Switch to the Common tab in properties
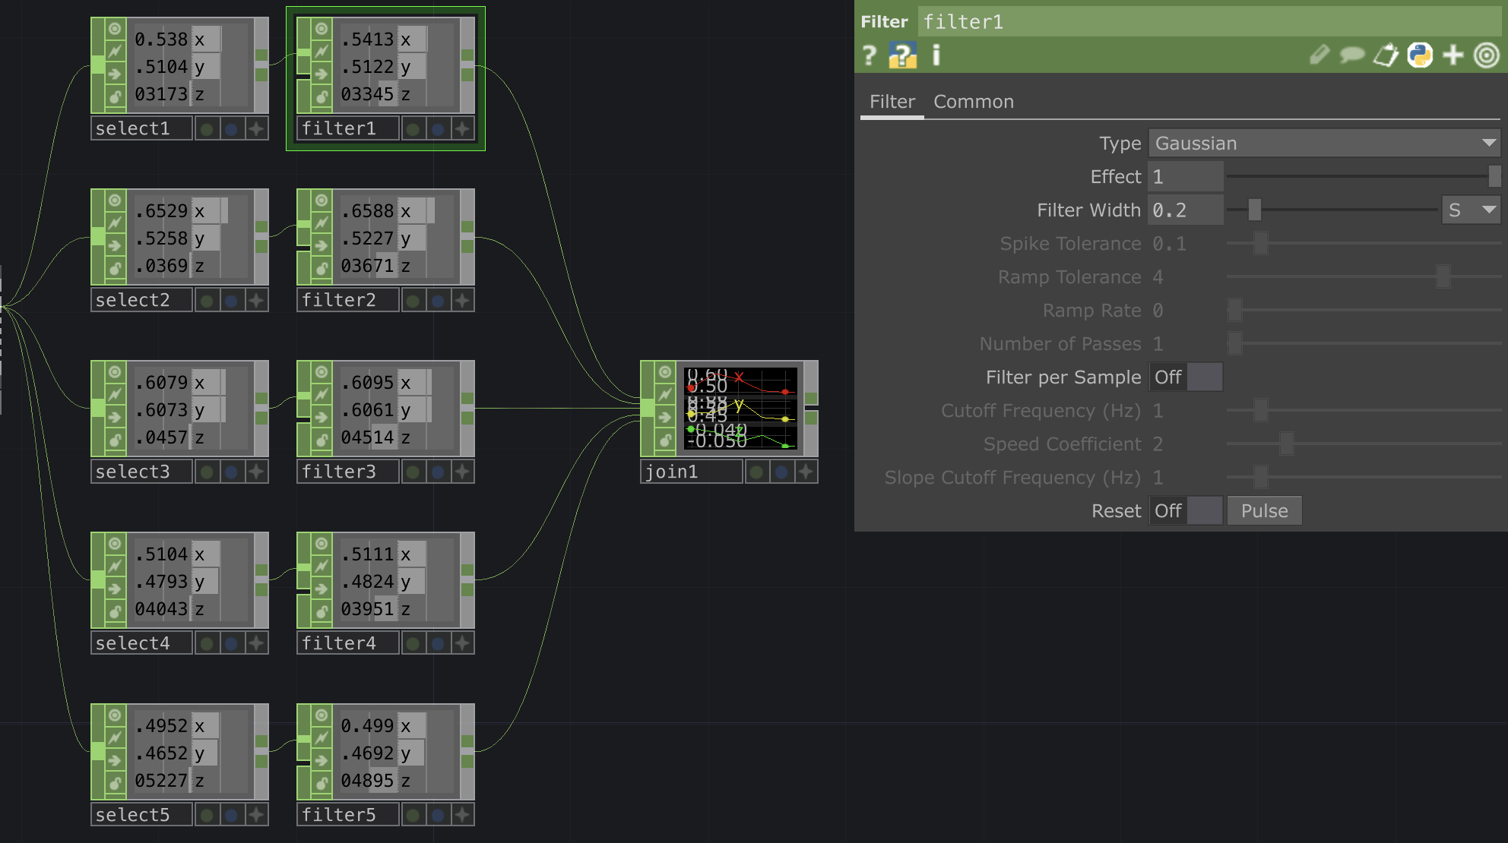 click(973, 100)
